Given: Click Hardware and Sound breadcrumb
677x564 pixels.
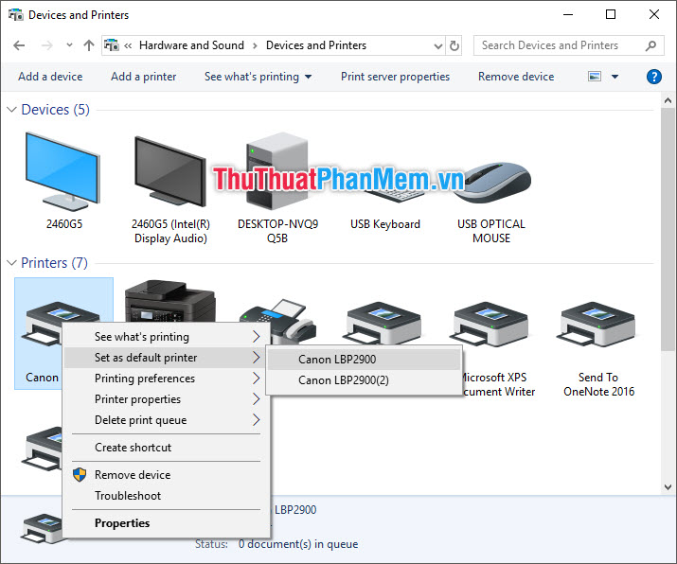Looking at the screenshot, I should 191,45.
